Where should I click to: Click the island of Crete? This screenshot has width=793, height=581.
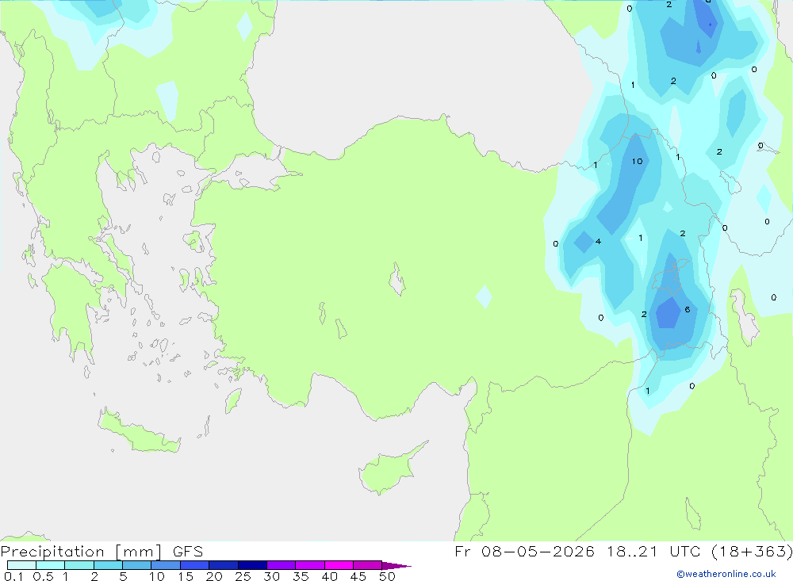click(139, 432)
